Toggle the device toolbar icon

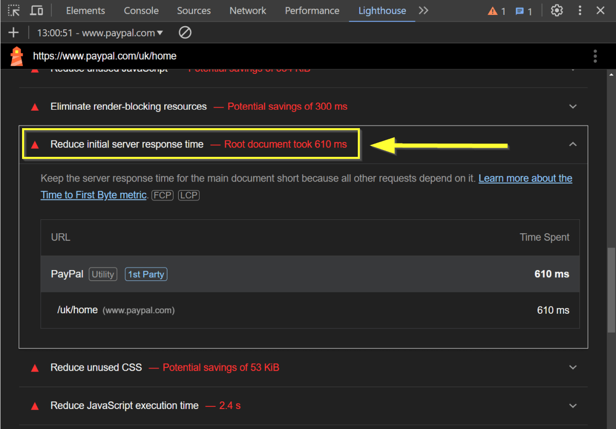(36, 10)
